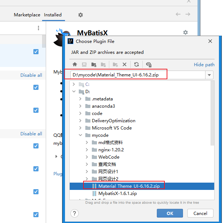
Task: Click the first Disable all link
Action: click(x=31, y=75)
